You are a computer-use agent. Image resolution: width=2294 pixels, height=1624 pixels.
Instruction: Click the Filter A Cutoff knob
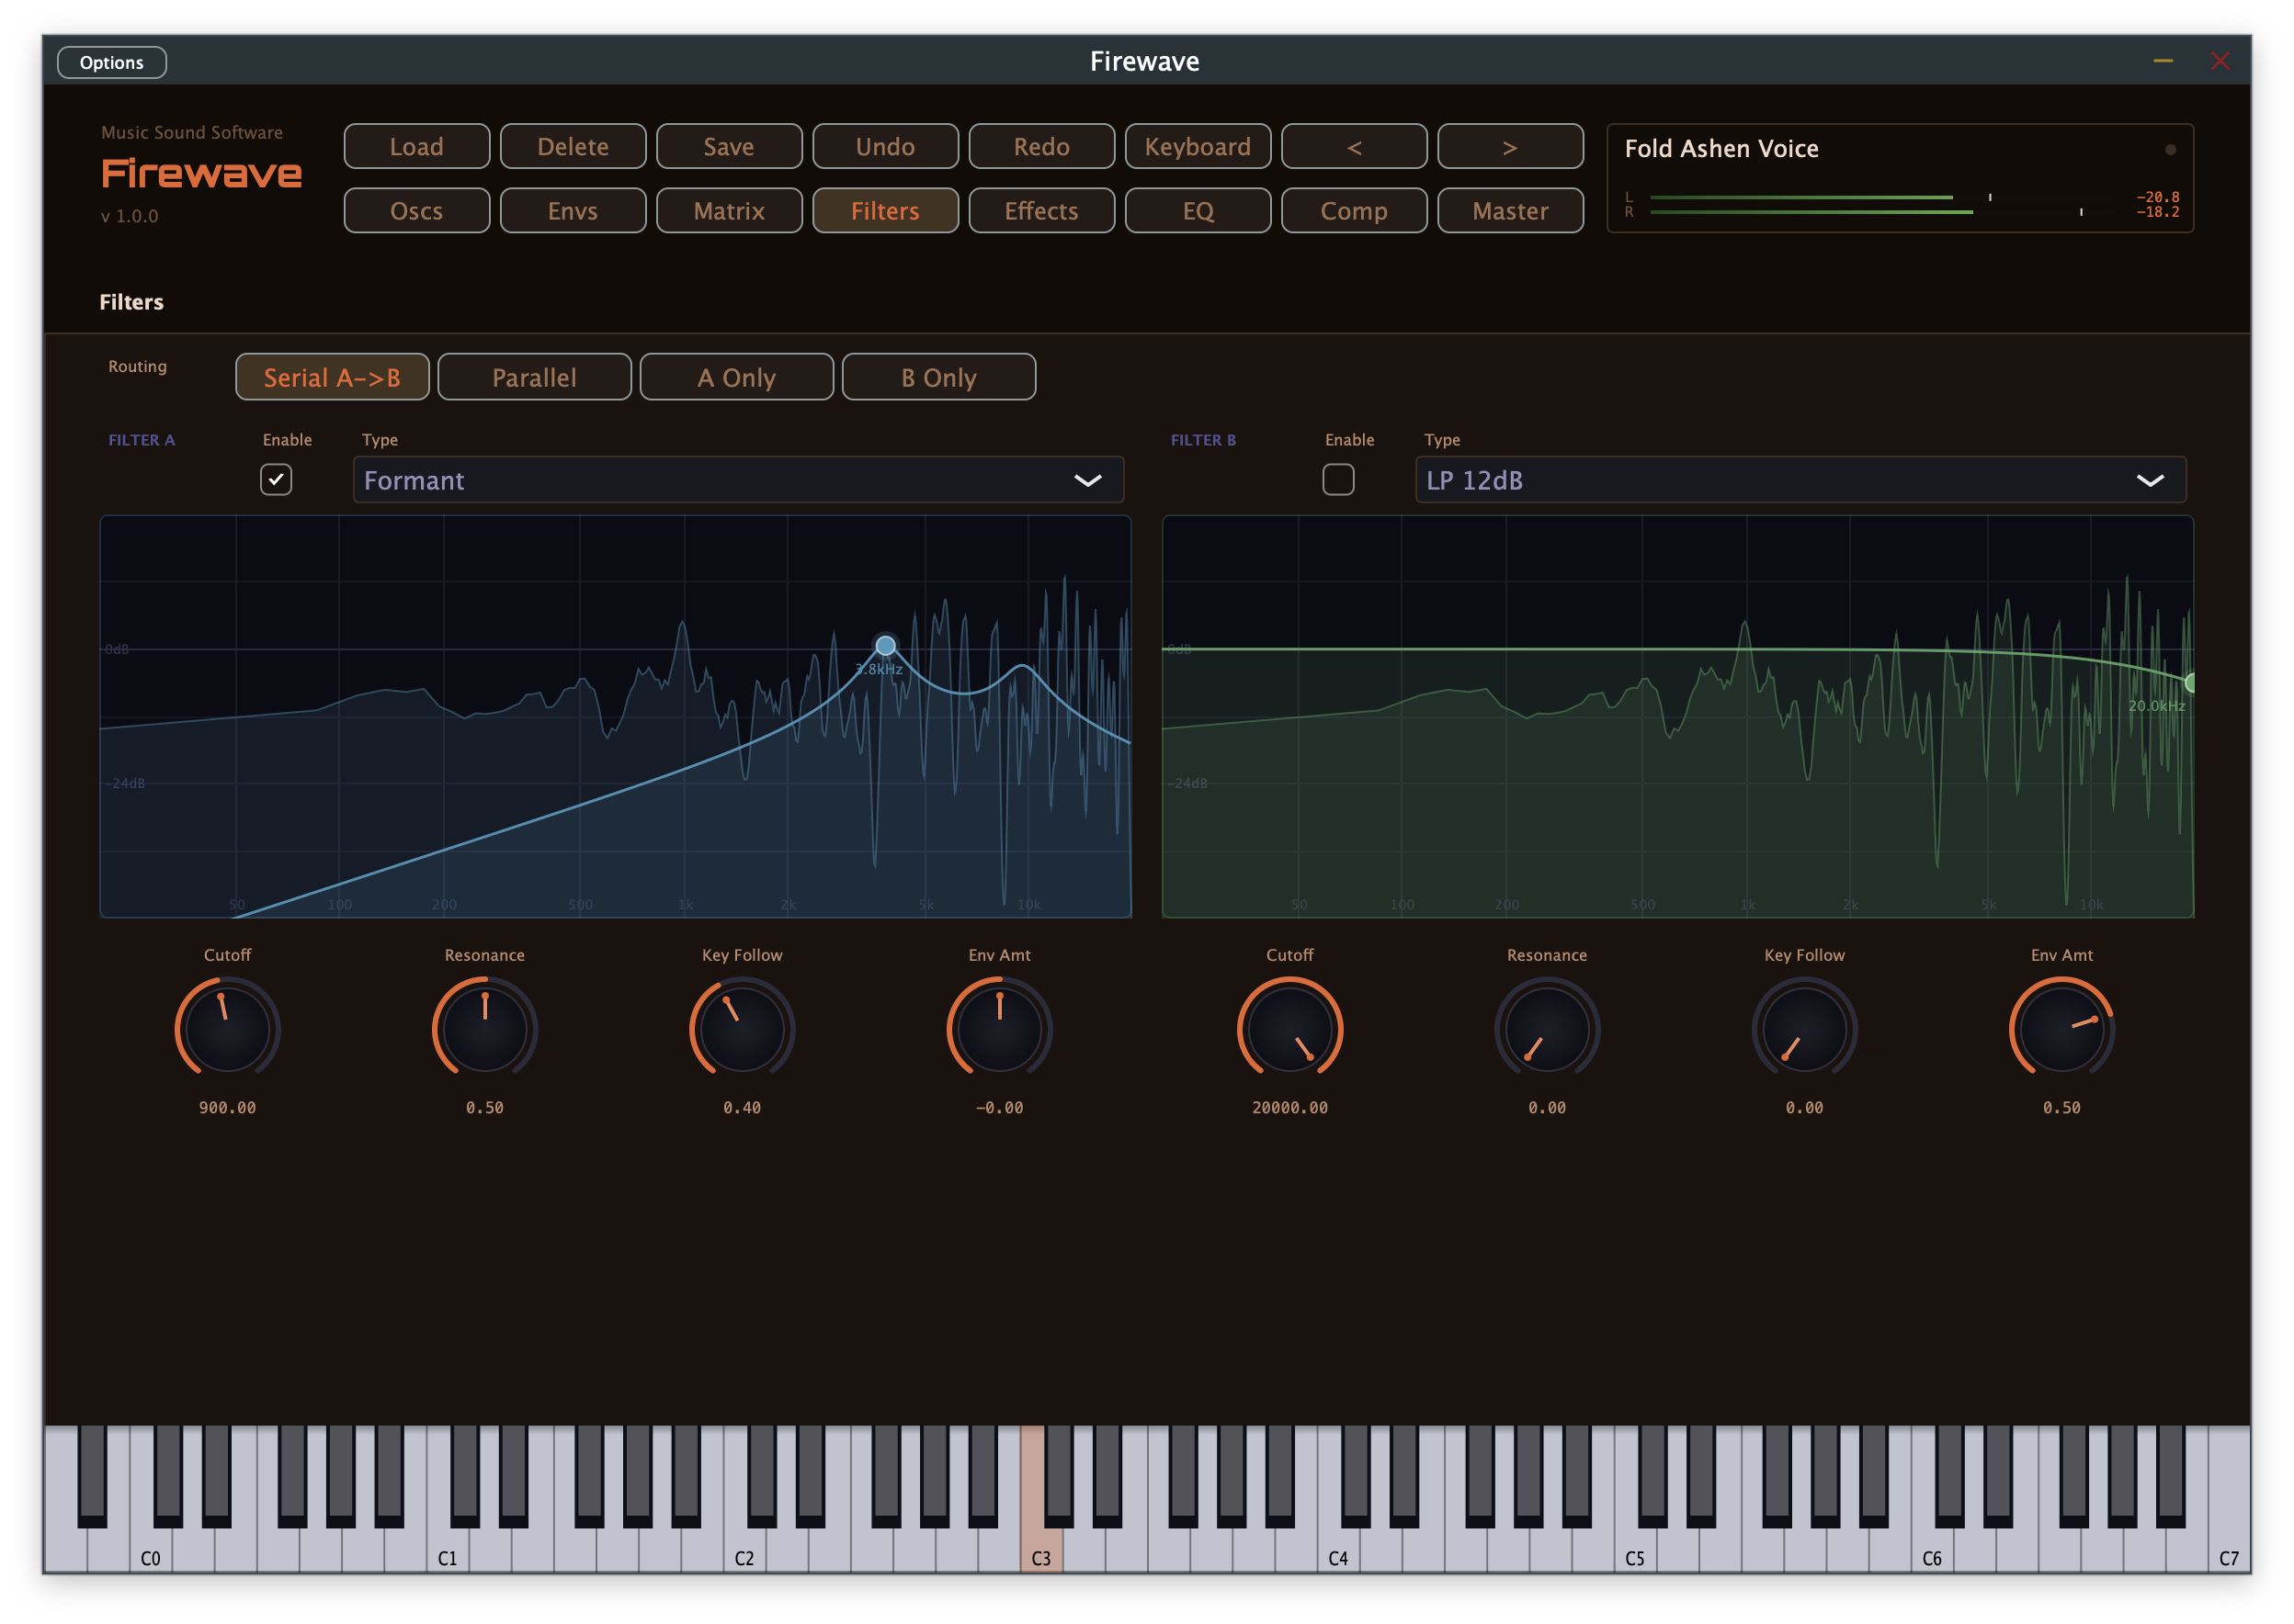coord(228,1029)
